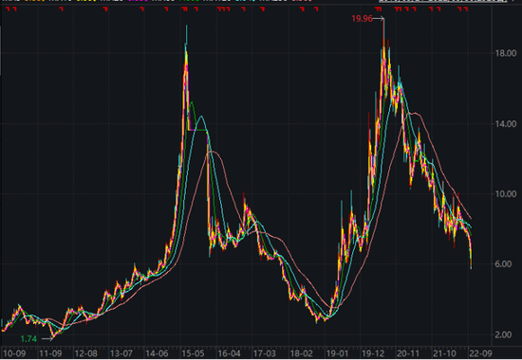522x360 pixels.
Task: Click the 14.00 price axis label
Action: [x=505, y=124]
